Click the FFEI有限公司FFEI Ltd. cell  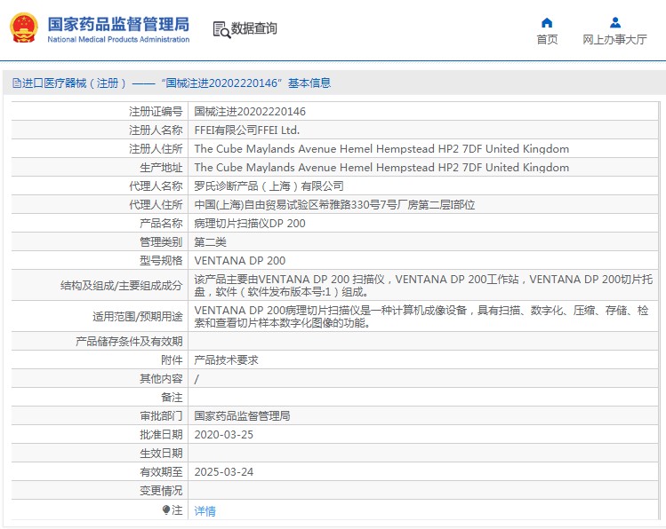(x=247, y=130)
